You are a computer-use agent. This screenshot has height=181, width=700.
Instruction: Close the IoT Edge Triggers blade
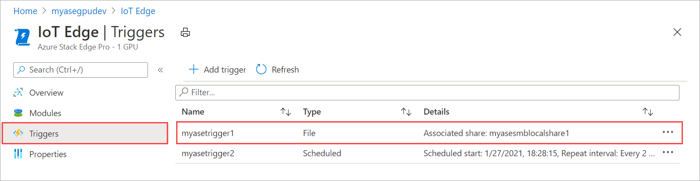[677, 32]
